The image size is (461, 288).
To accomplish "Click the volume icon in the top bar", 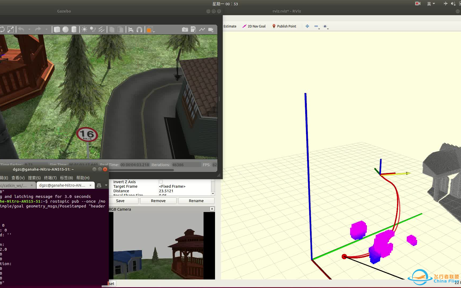I will click(453, 3).
